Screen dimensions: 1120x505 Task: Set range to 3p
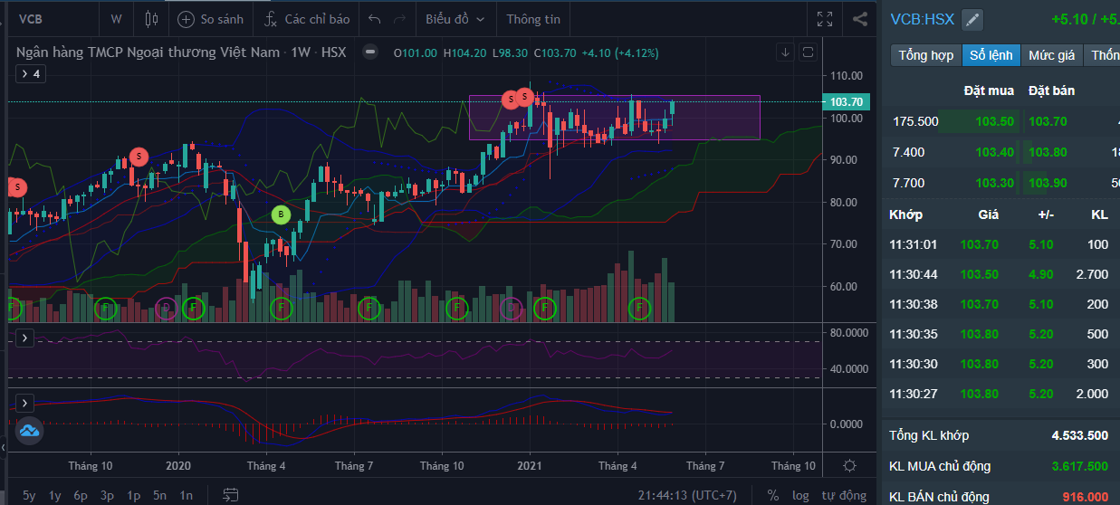pos(107,495)
